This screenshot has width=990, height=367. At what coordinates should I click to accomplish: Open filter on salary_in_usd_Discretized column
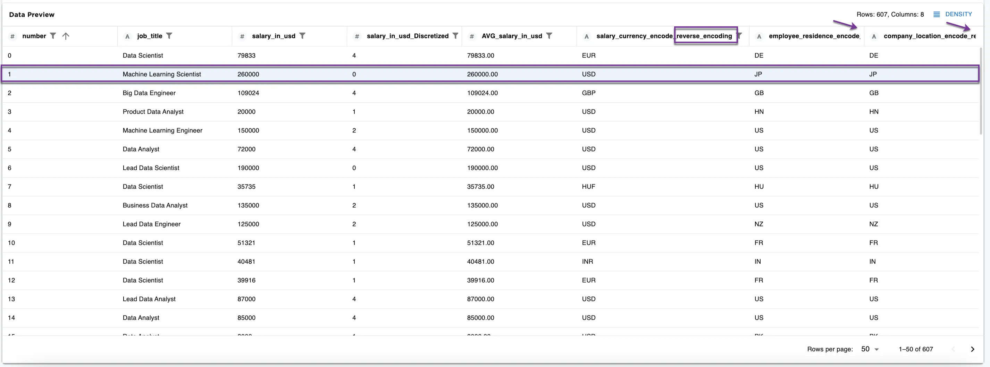(455, 36)
